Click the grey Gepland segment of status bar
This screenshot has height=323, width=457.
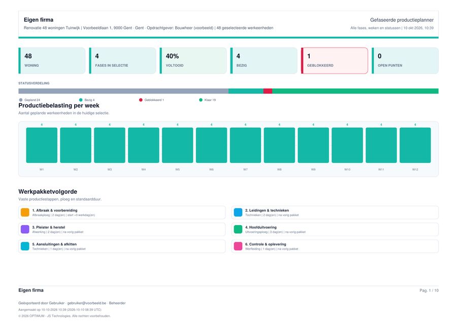pos(123,91)
